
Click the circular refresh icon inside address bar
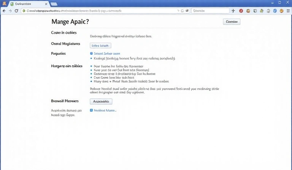click(182, 11)
